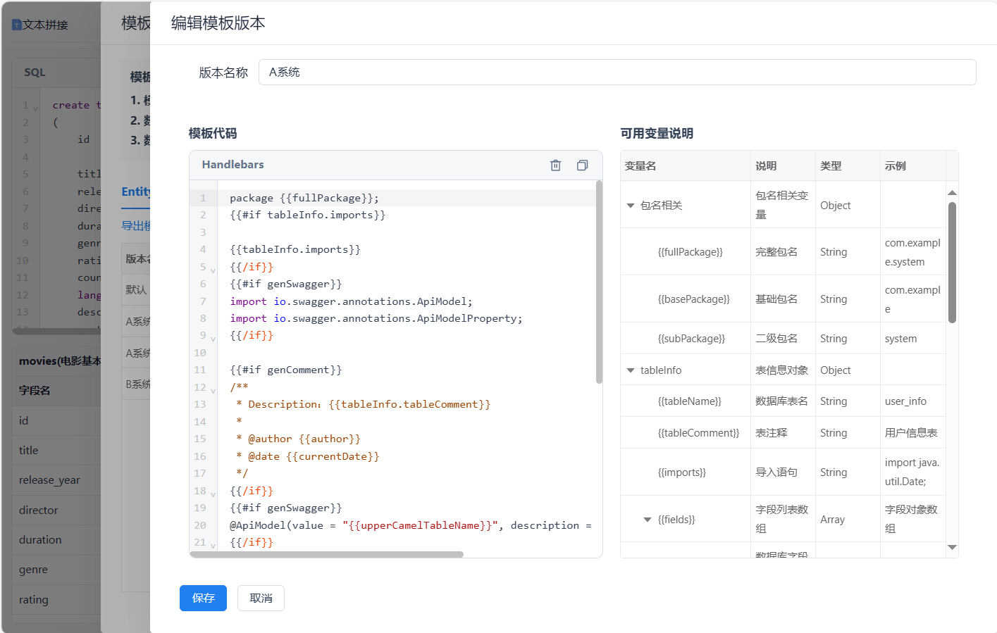Fold SQL editor block at line 1
The height and width of the screenshot is (633, 997).
click(35, 108)
